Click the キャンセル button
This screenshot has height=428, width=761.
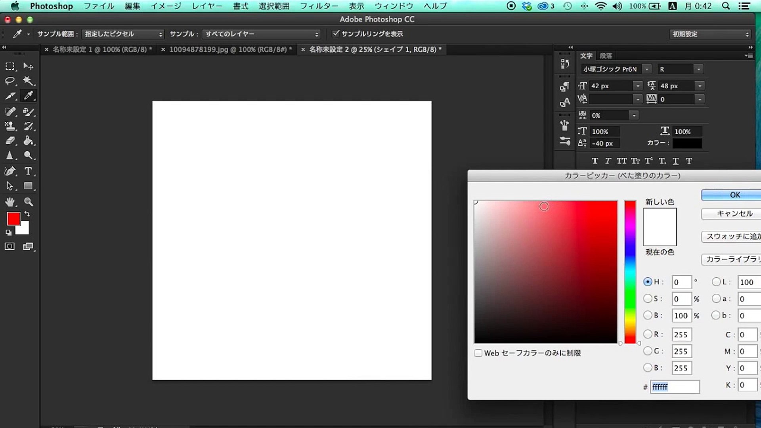click(x=734, y=214)
